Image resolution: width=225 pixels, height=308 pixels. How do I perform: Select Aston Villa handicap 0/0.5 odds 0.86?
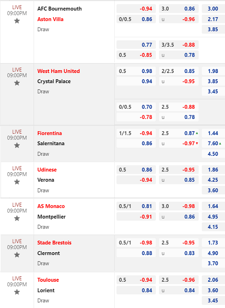pyautogui.click(x=136, y=19)
